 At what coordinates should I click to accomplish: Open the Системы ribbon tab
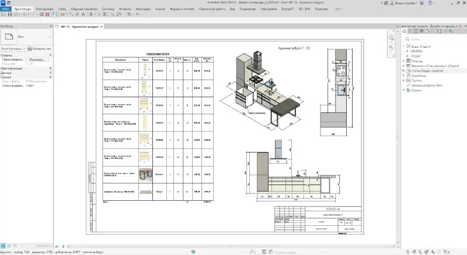point(108,9)
